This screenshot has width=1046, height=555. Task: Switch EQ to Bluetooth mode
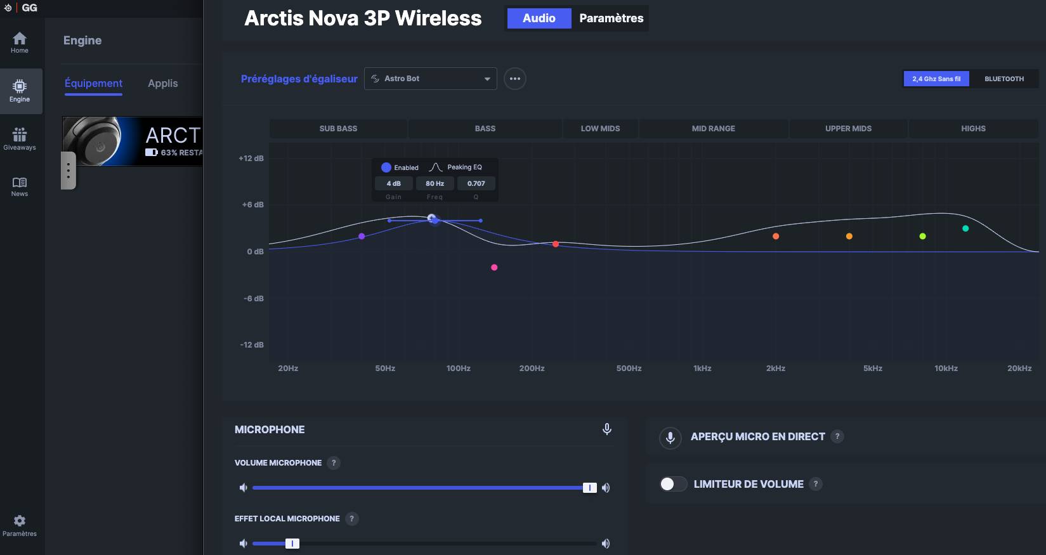(1004, 79)
